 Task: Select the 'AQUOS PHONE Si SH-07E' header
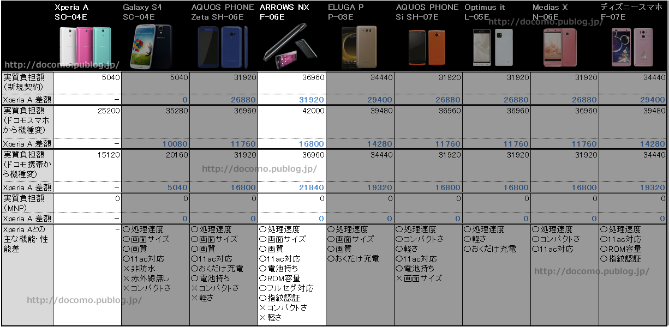427,12
